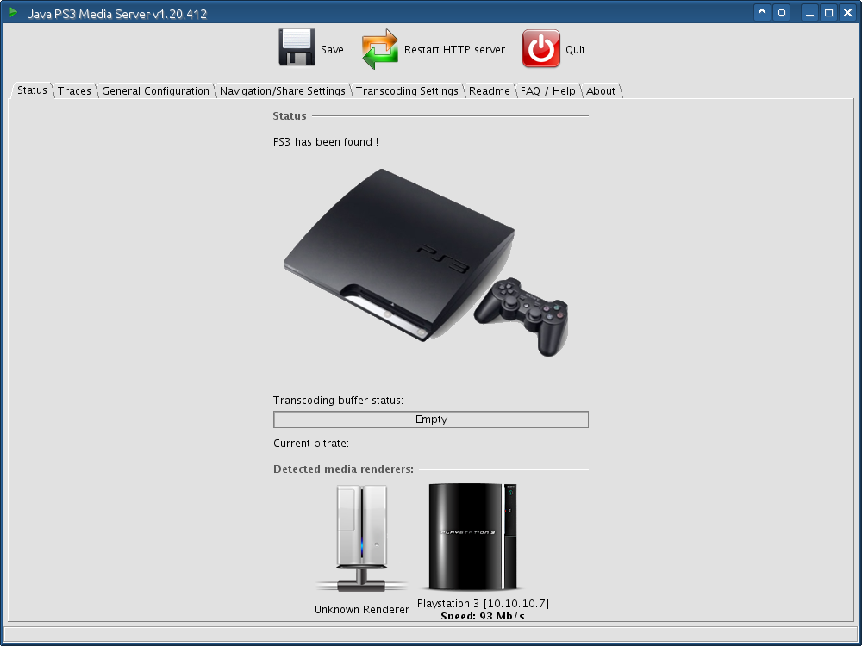Maximize the Java PS3 Media Server window

[x=828, y=12]
